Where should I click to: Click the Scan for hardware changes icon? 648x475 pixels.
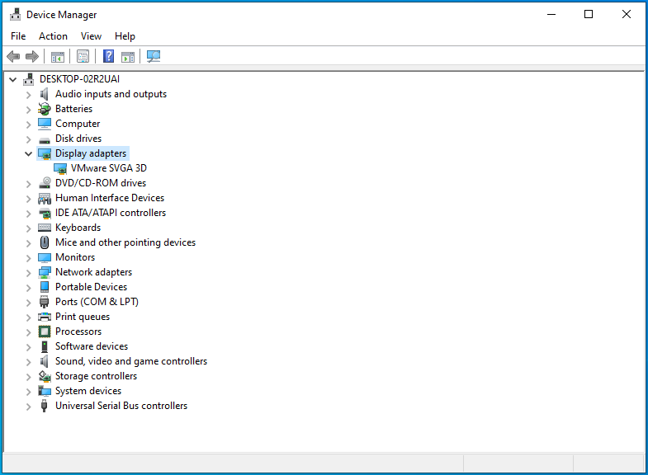[x=154, y=56]
